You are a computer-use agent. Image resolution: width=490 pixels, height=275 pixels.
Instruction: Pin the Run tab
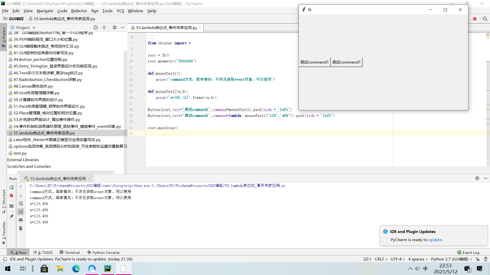click(11, 216)
